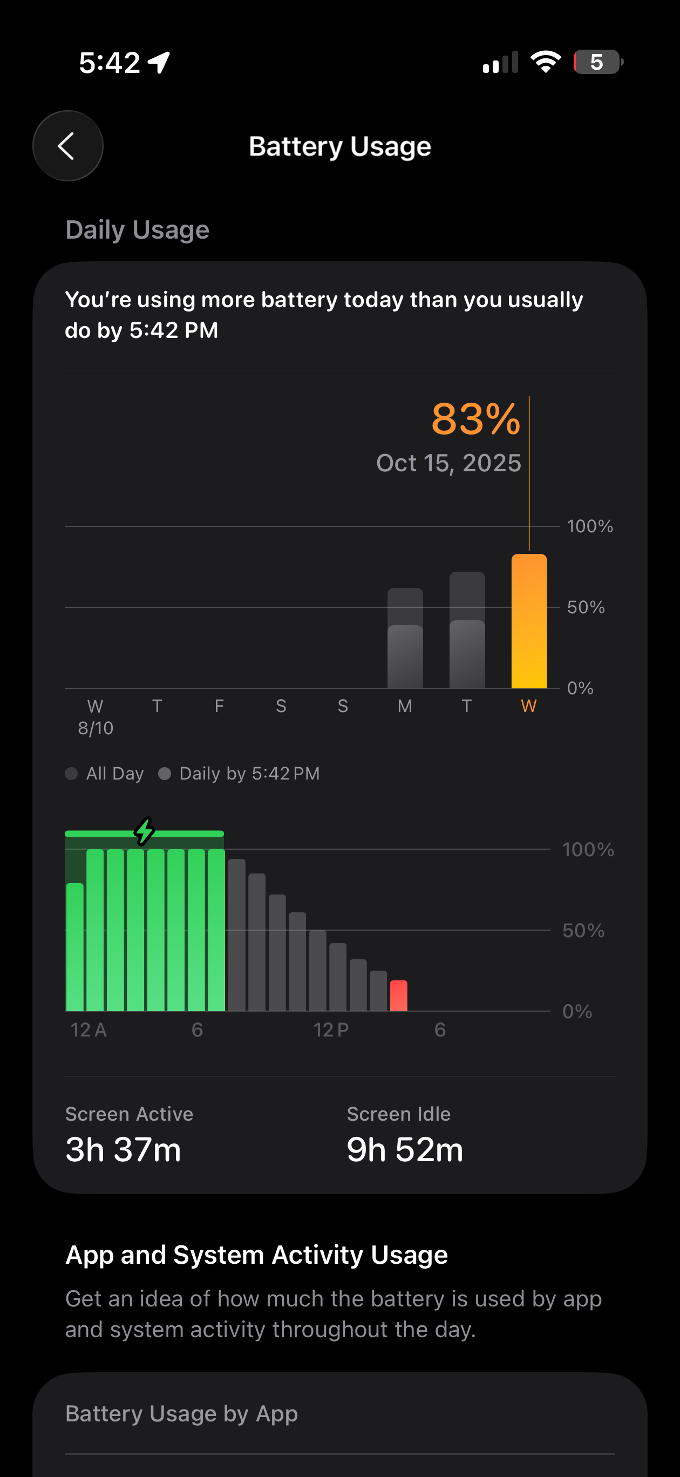Select Monday's gray usage bar
This screenshot has height=1477, width=680.
coord(405,638)
